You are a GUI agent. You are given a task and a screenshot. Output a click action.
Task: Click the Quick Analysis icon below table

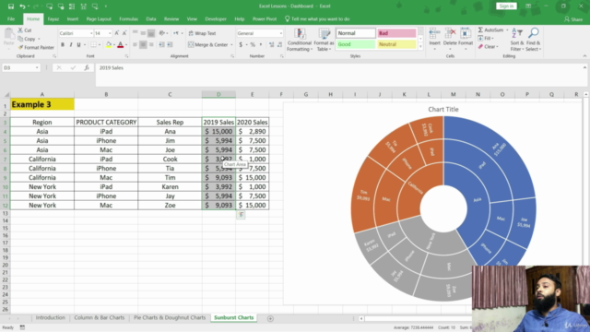[x=241, y=215]
